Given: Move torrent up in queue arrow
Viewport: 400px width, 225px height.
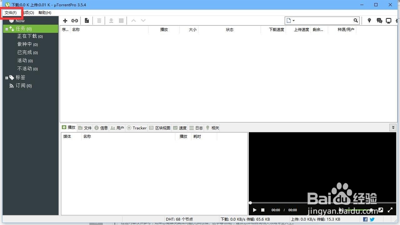Looking at the screenshot, I should click(134, 21).
